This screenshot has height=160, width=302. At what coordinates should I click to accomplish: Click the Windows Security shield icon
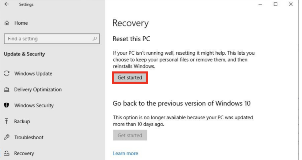(7, 105)
